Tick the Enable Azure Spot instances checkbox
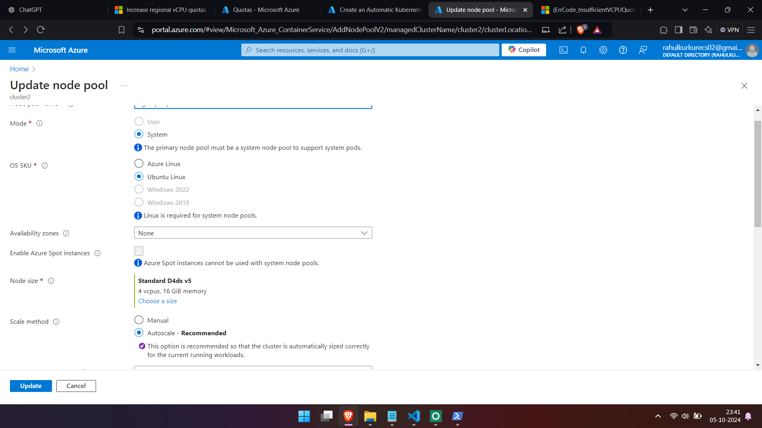The width and height of the screenshot is (762, 428). pyautogui.click(x=139, y=251)
